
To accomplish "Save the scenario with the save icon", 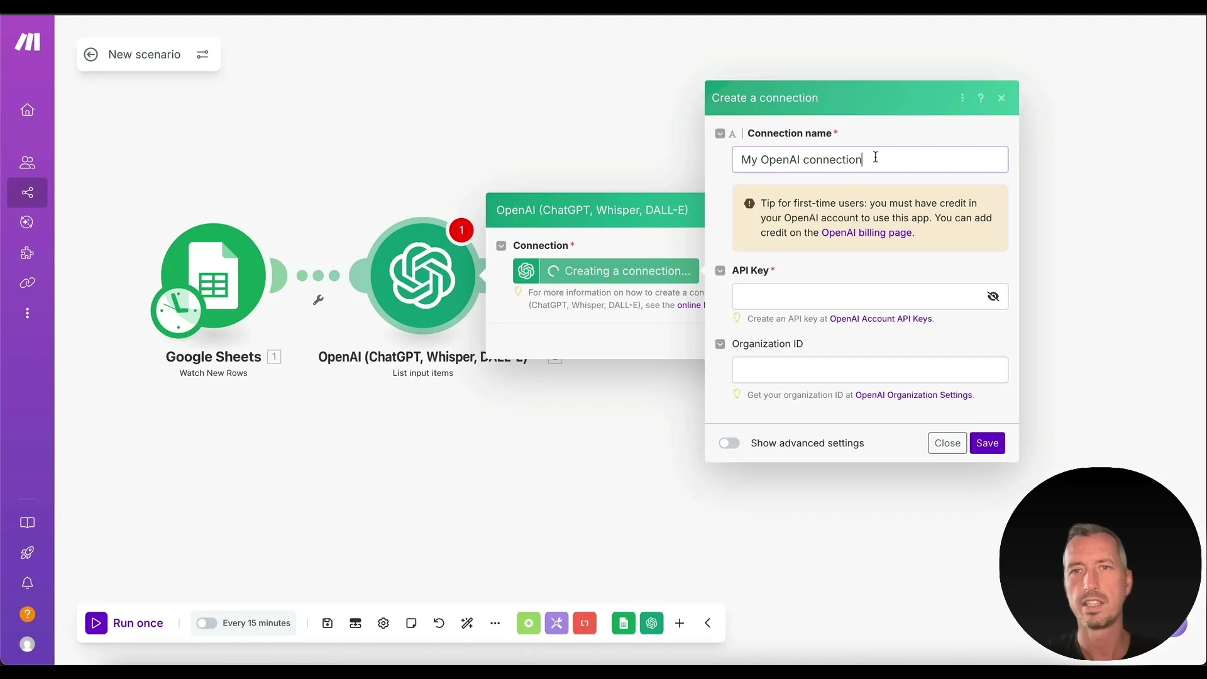I will 328,623.
